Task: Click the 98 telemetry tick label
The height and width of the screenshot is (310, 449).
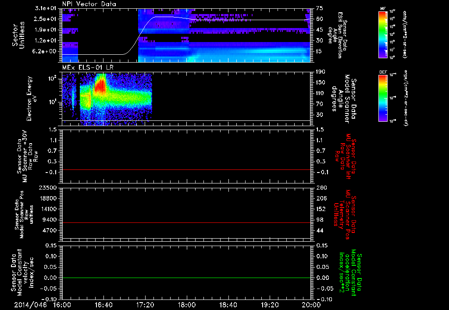Action: click(x=320, y=220)
